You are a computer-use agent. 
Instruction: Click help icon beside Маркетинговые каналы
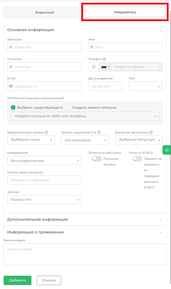(47, 133)
